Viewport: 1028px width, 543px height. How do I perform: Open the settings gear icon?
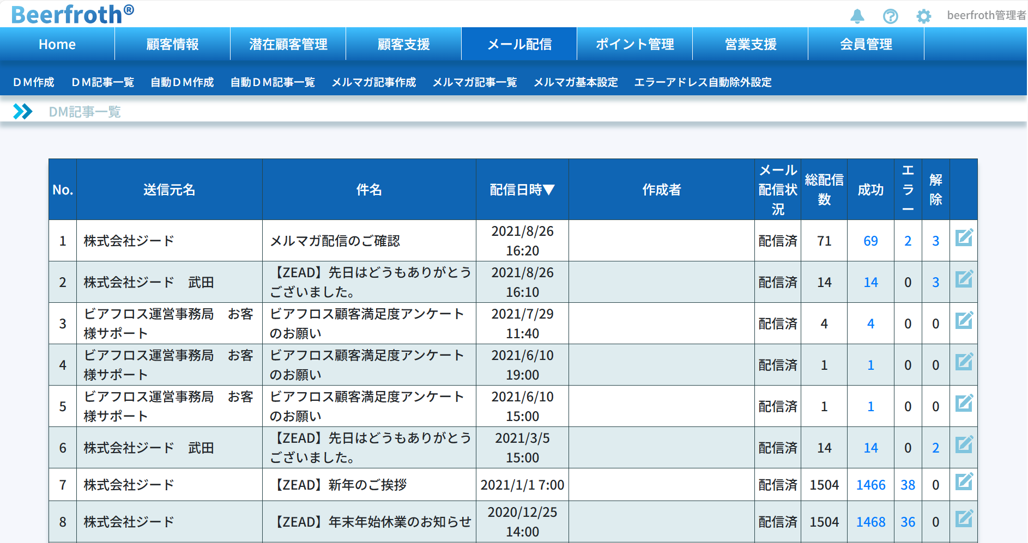click(x=923, y=16)
